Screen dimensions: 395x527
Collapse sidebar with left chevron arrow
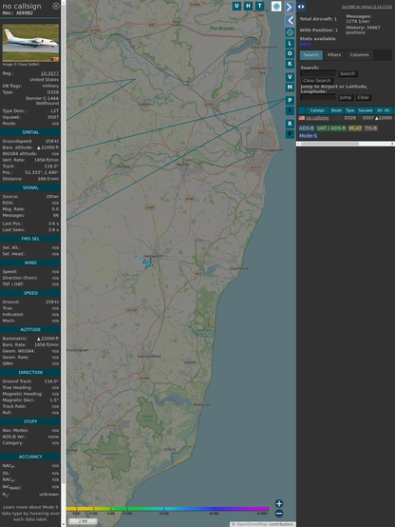290,21
